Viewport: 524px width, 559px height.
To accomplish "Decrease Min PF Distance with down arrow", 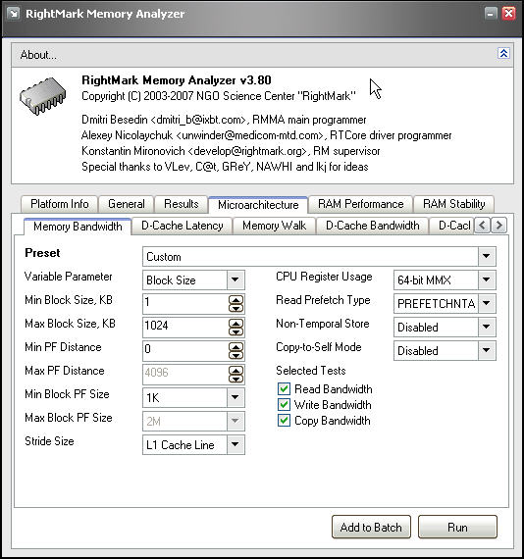I will coord(236,355).
